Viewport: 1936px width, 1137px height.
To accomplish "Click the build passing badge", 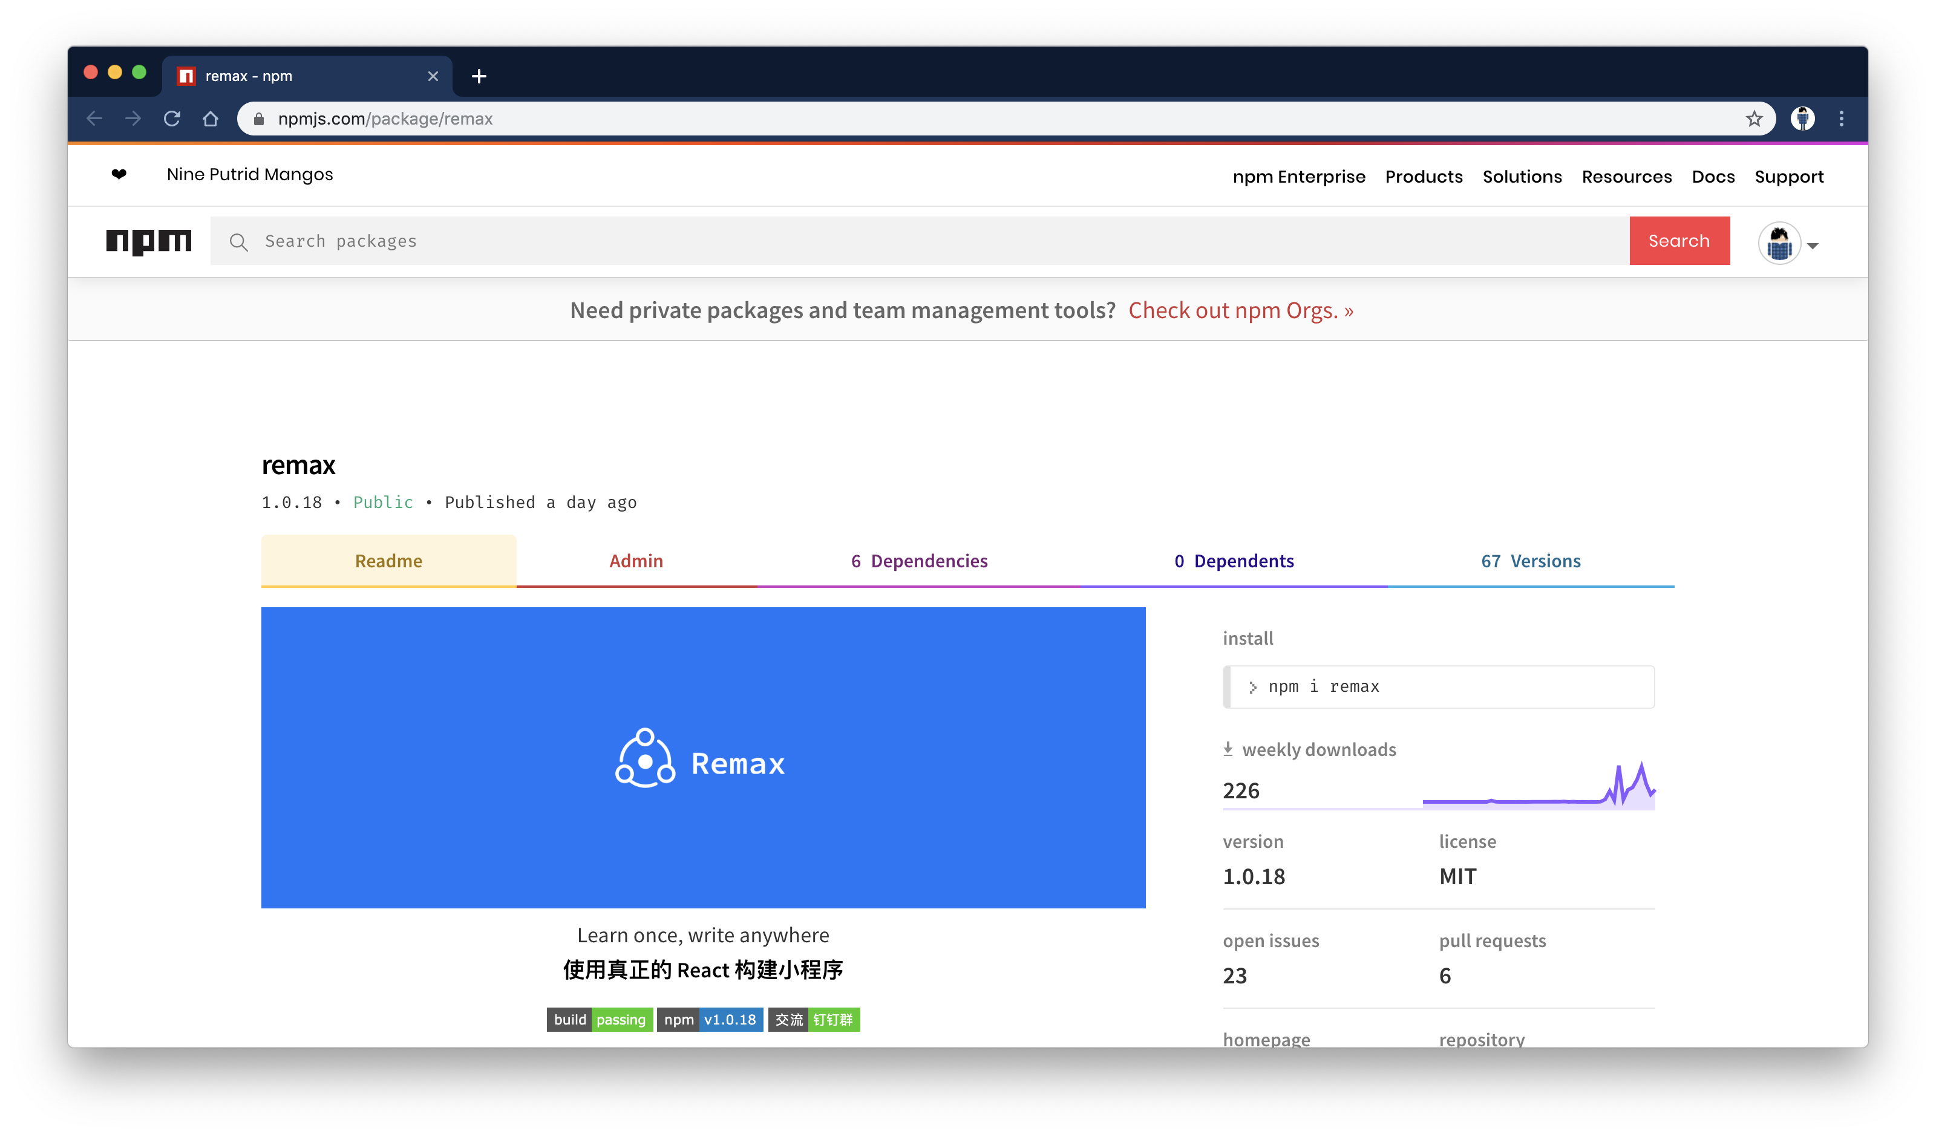I will pos(600,1020).
